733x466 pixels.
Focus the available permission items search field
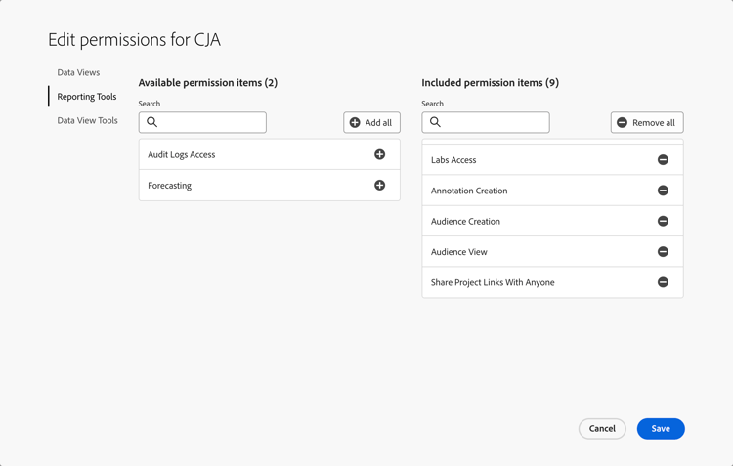211,122
